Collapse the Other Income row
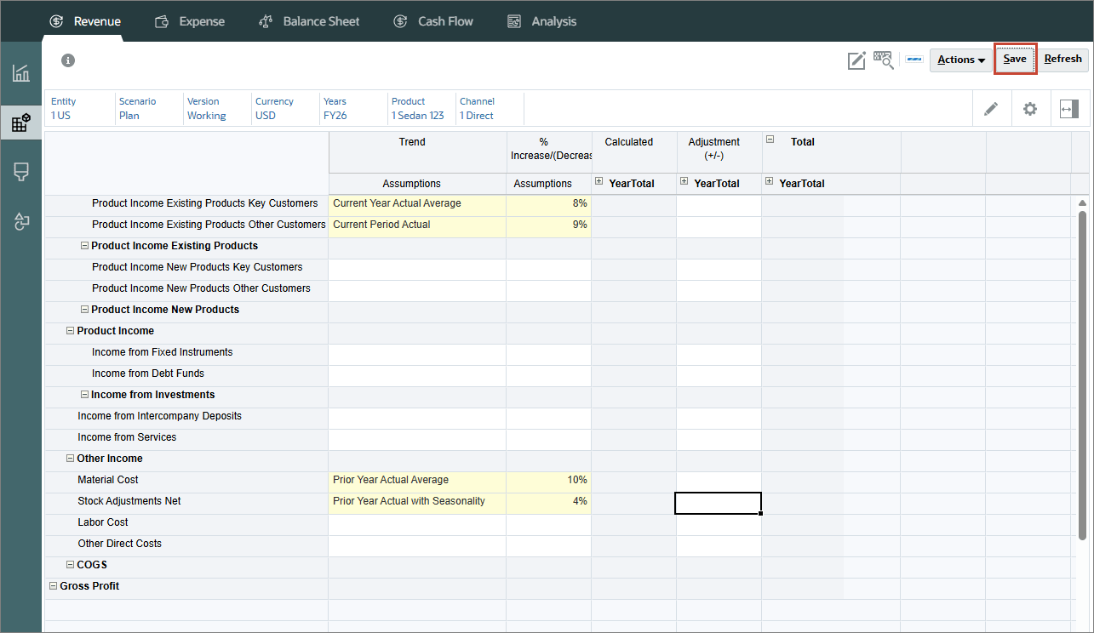 click(x=70, y=459)
